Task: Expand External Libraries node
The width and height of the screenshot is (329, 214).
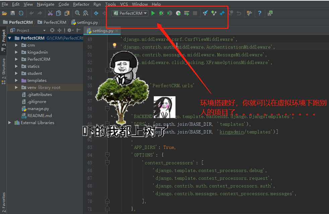Action: pos(9,122)
